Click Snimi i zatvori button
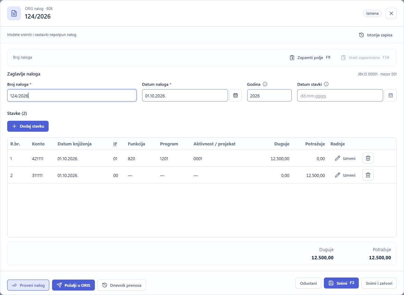This screenshot has height=295, width=404. 379,283
